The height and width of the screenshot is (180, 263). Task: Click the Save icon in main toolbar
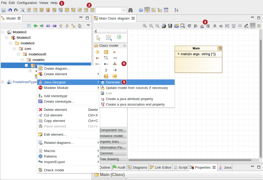pyautogui.click(x=3, y=10)
